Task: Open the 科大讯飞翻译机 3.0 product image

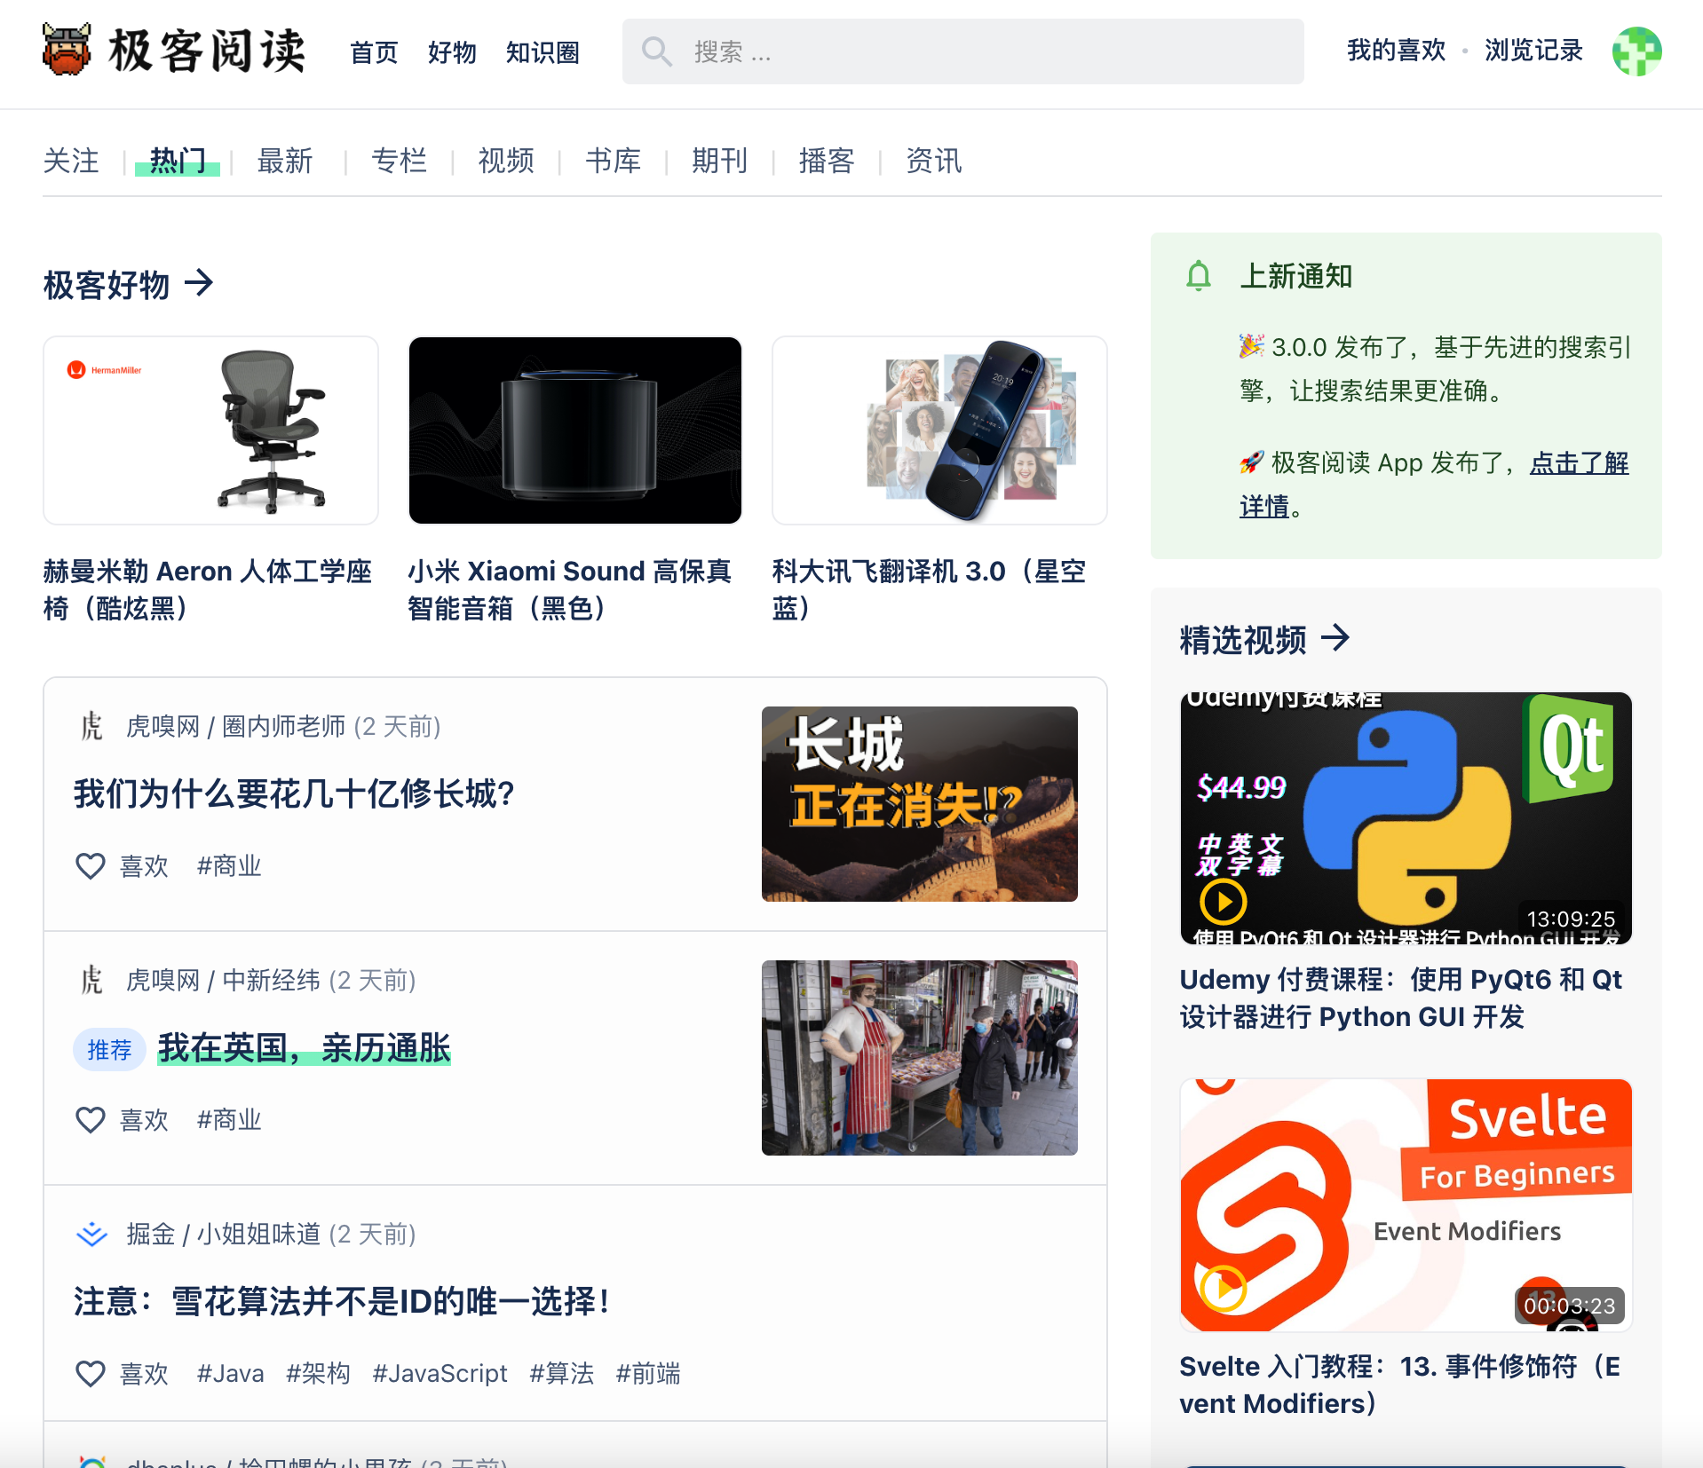Action: (x=939, y=430)
